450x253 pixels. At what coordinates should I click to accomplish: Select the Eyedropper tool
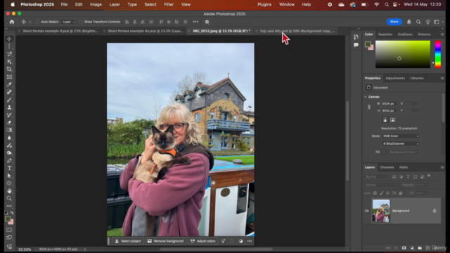click(9, 84)
